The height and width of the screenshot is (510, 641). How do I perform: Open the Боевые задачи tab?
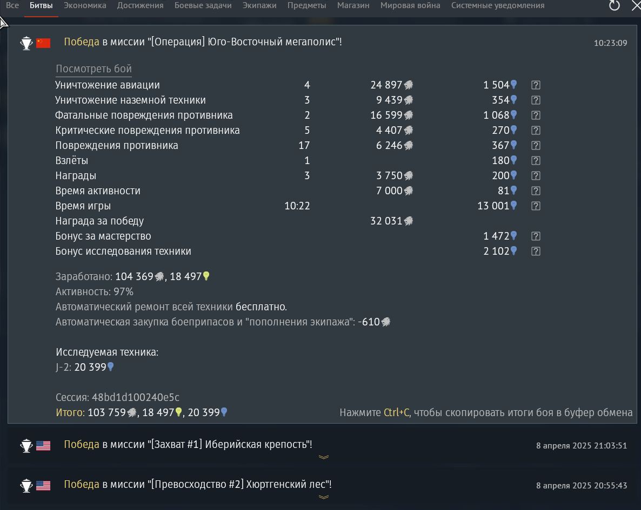203,6
